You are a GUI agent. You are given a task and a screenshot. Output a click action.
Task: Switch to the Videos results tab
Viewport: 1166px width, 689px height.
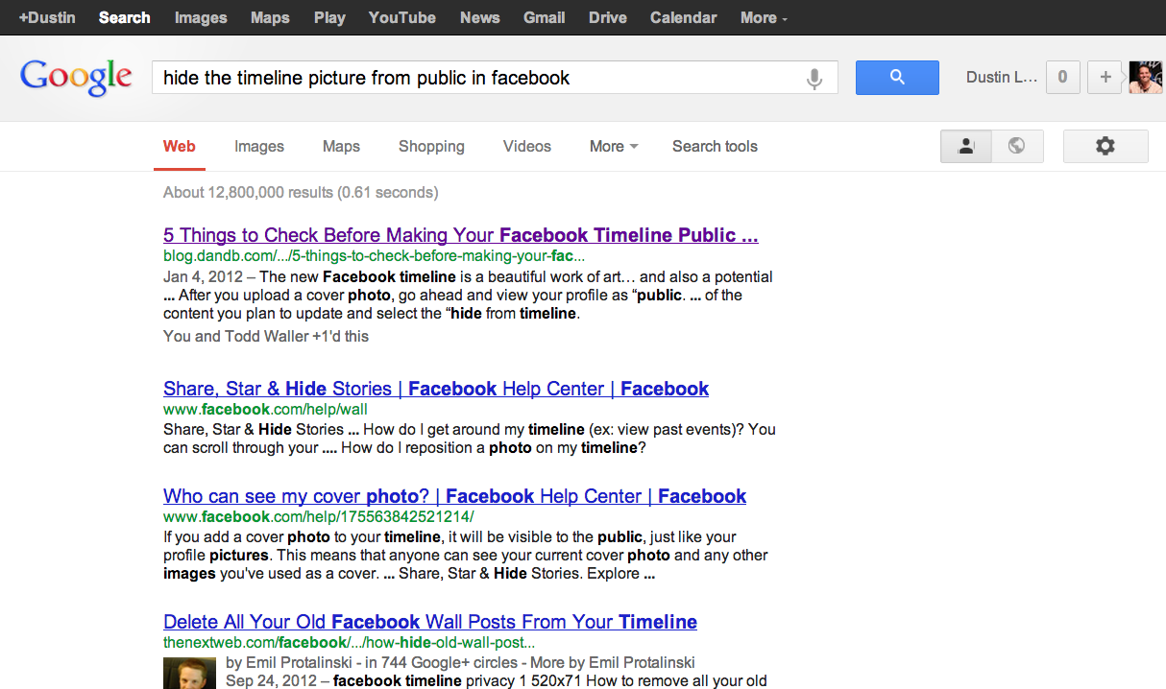(527, 146)
